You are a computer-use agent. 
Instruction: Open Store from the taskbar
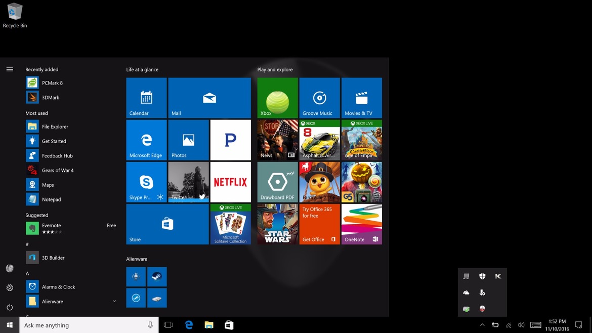pyautogui.click(x=229, y=325)
